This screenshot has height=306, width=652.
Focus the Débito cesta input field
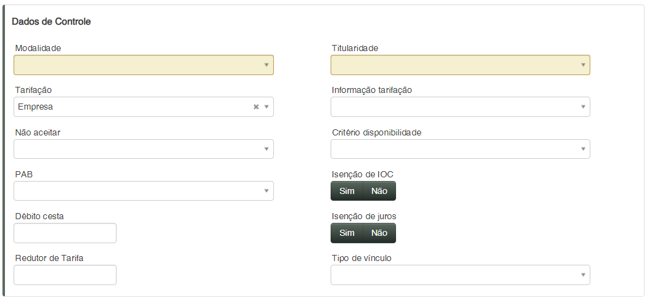point(65,233)
